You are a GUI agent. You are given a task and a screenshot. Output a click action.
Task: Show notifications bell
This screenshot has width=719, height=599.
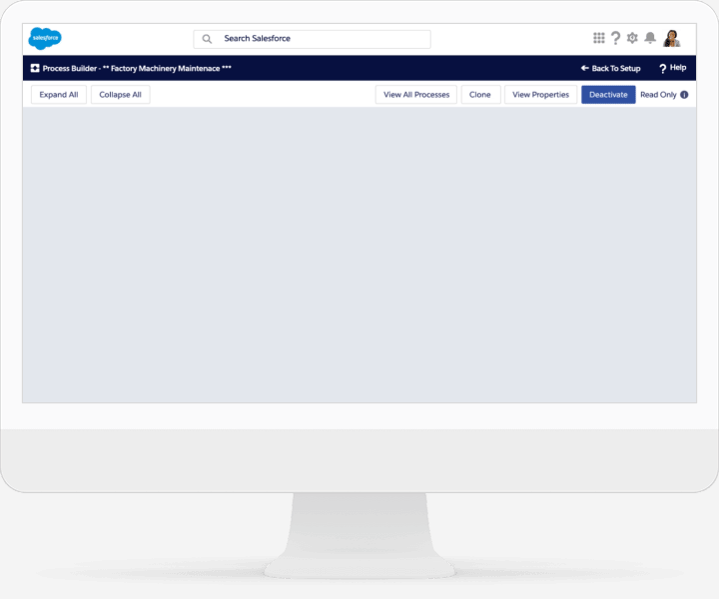click(650, 38)
